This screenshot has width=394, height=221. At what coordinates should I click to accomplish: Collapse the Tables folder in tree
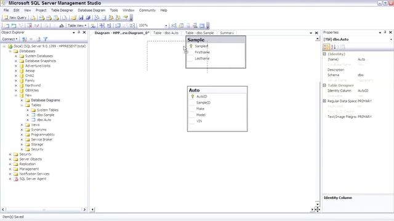click(22, 105)
